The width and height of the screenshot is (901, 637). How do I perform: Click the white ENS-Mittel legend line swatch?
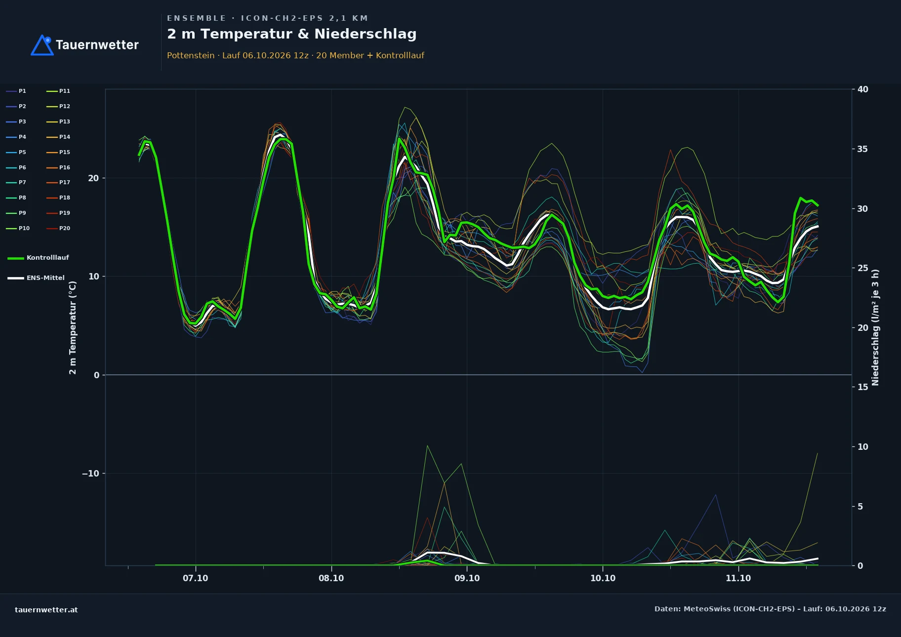pos(16,278)
